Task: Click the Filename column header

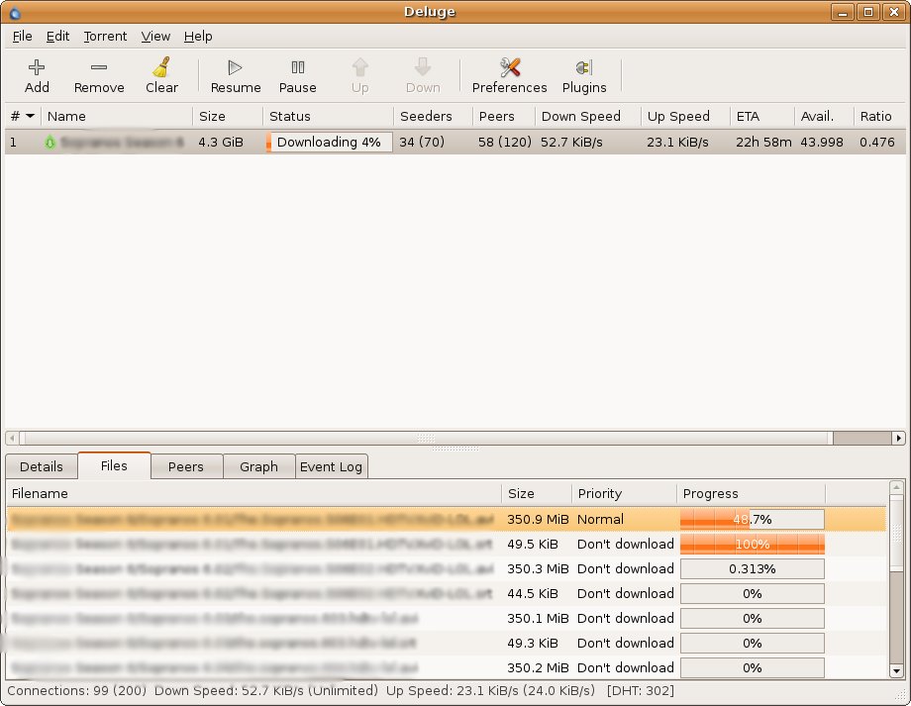Action: pos(253,493)
